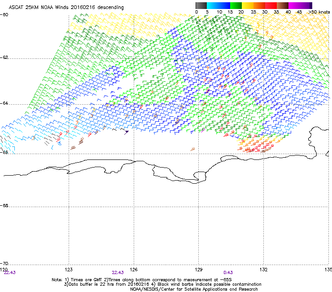Click the '-64' latitude label
The image size is (332, 292).
pyautogui.click(x=4, y=103)
